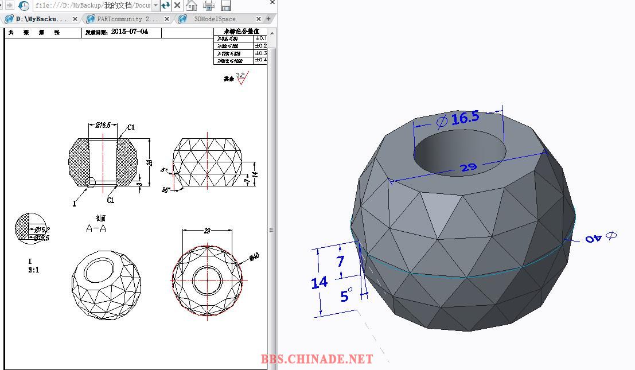Select the Ø16.5 dimension on the model

(458, 119)
